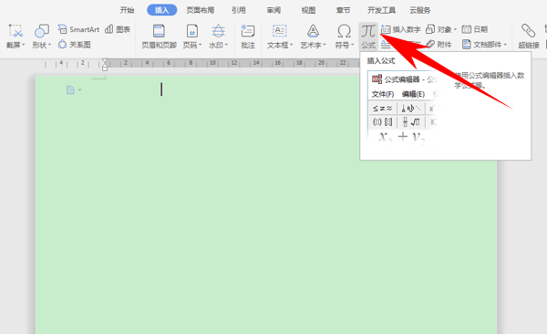Viewport: 547px width, 335px height.
Task: Expand the 符号 dropdown arrow
Action: click(352, 45)
